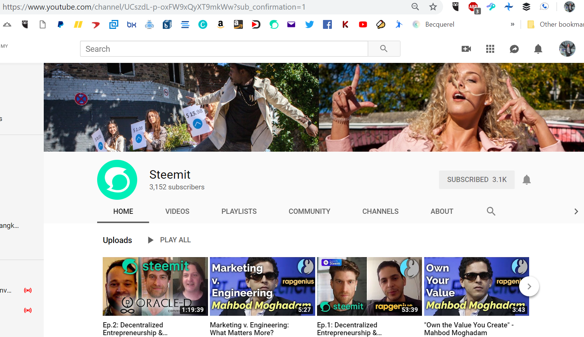584x337 pixels.
Task: Open the Becquerel bookmark
Action: [x=433, y=24]
